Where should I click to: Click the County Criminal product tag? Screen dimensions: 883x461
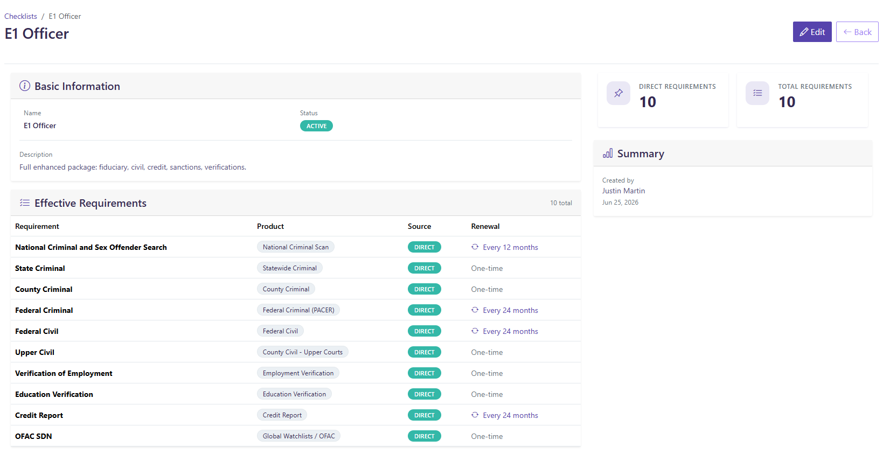(x=286, y=289)
